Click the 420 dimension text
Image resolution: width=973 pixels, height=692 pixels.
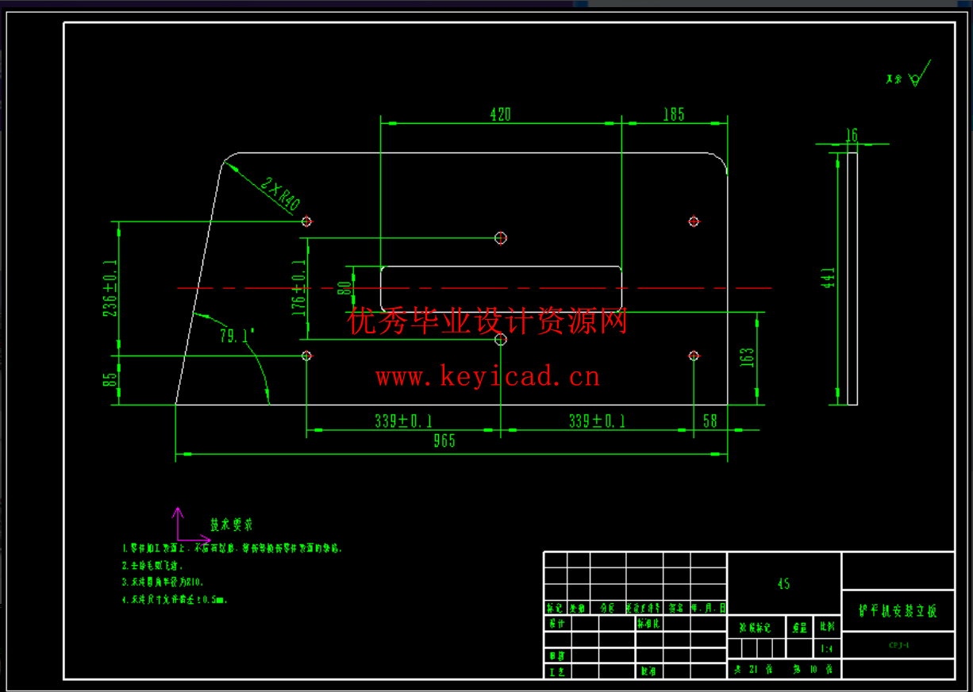[500, 115]
